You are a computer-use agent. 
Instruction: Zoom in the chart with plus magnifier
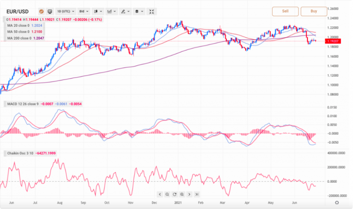coord(182,194)
